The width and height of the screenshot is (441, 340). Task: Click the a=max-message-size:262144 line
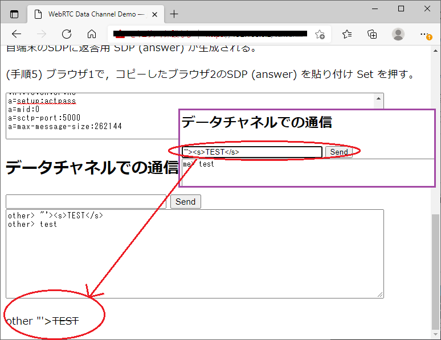pyautogui.click(x=65, y=126)
